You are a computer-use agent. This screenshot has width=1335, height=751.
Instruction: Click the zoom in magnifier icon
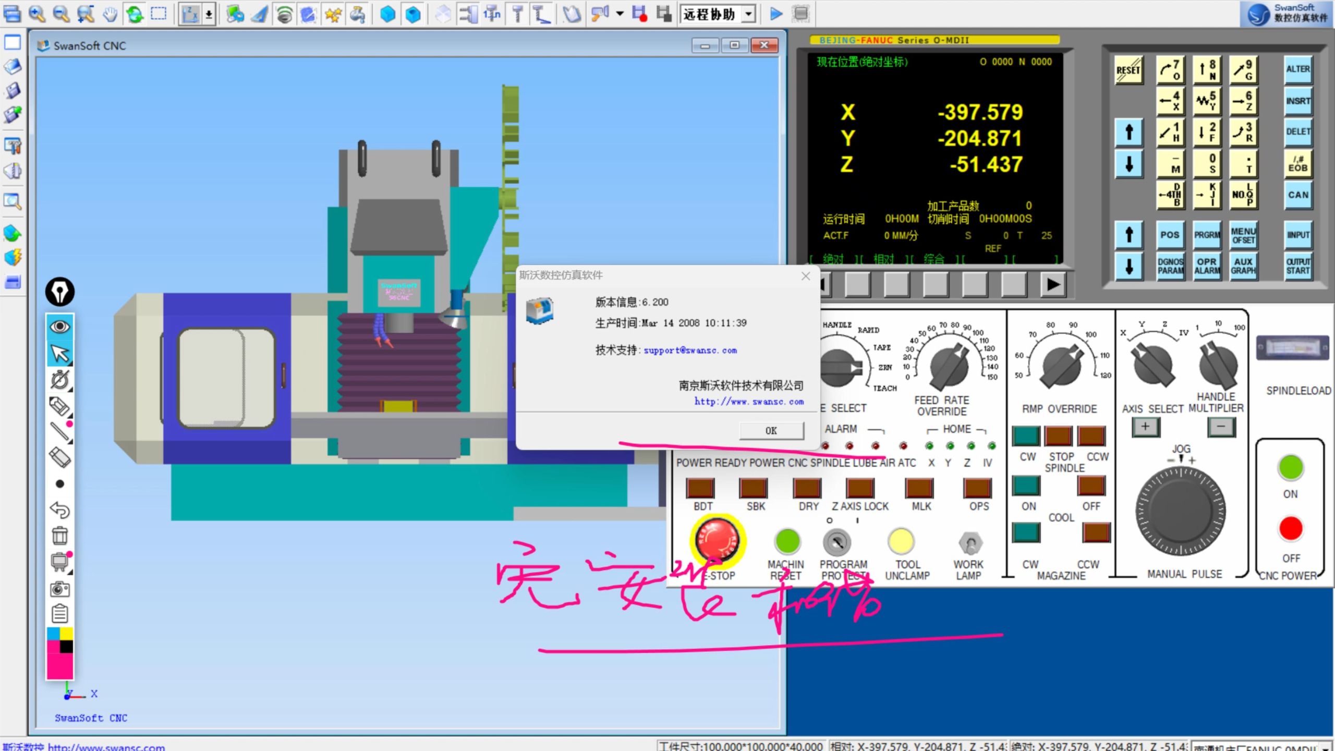point(37,14)
